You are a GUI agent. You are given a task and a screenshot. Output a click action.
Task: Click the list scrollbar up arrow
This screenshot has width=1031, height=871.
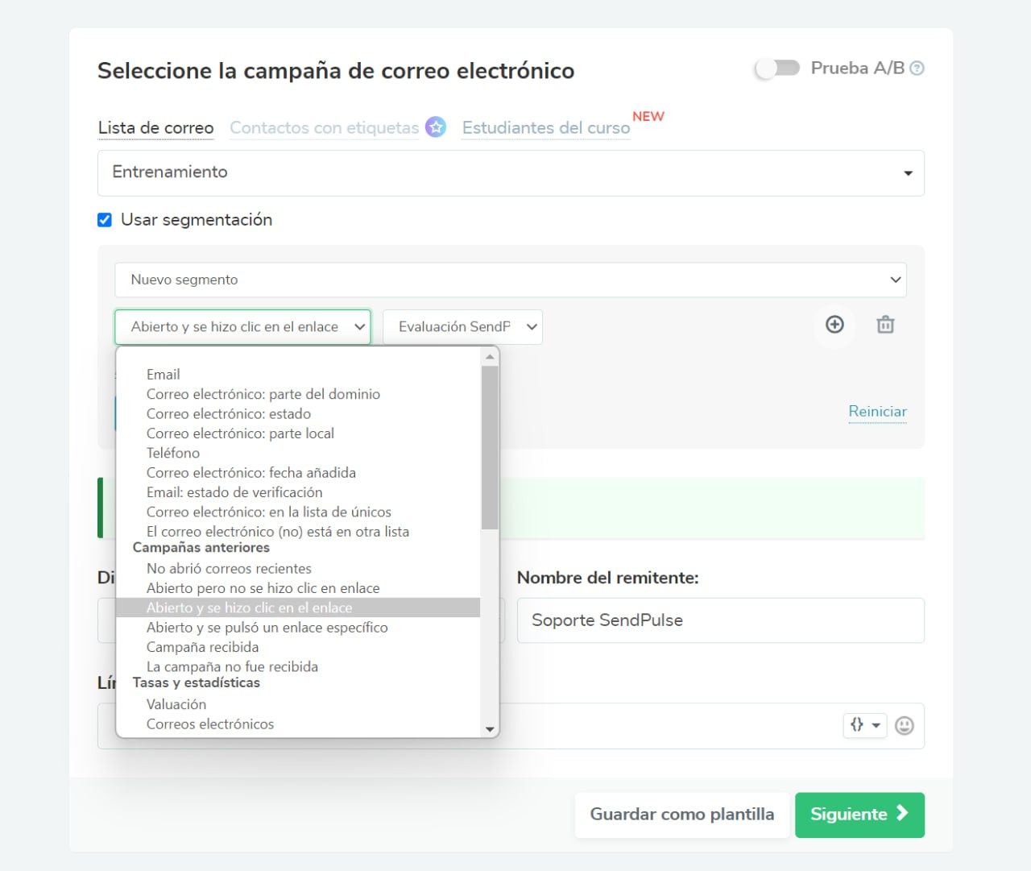(x=490, y=356)
